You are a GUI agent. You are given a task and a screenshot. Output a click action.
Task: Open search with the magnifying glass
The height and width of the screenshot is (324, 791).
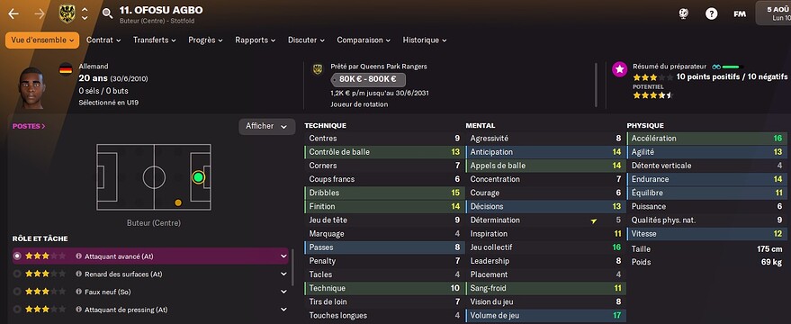[107, 13]
